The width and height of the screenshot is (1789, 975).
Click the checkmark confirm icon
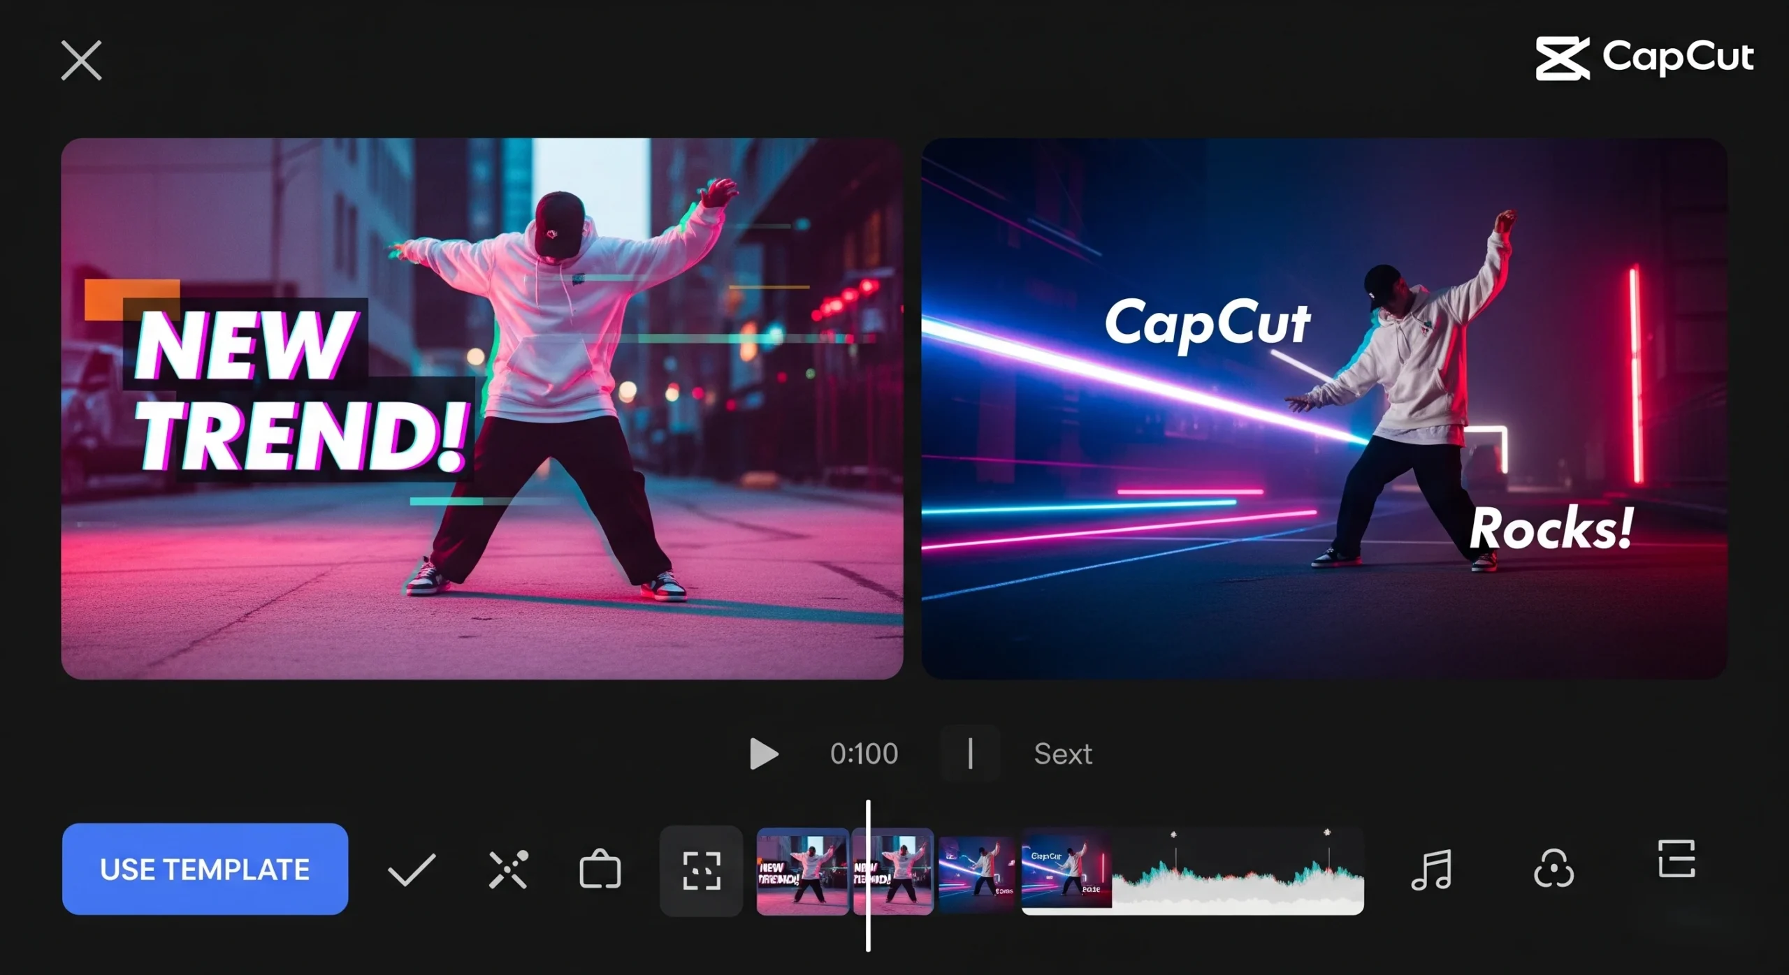412,870
